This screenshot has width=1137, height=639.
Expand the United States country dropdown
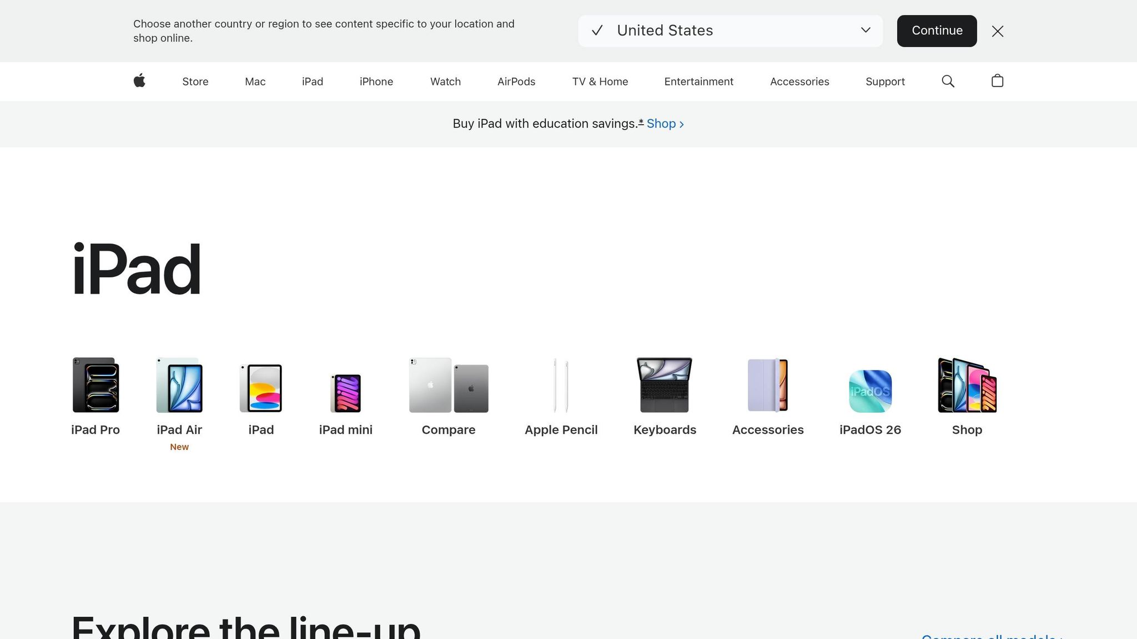point(730,31)
